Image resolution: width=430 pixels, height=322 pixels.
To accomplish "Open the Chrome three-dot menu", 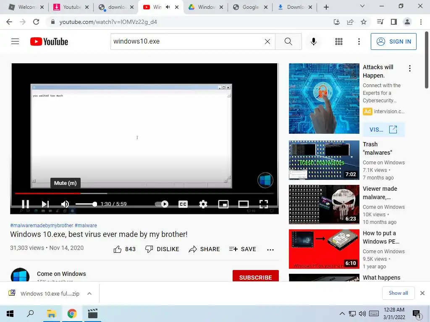I will point(421,22).
